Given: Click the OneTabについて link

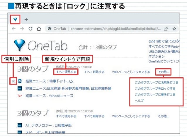Looking at the screenshot, I should pos(161,61).
